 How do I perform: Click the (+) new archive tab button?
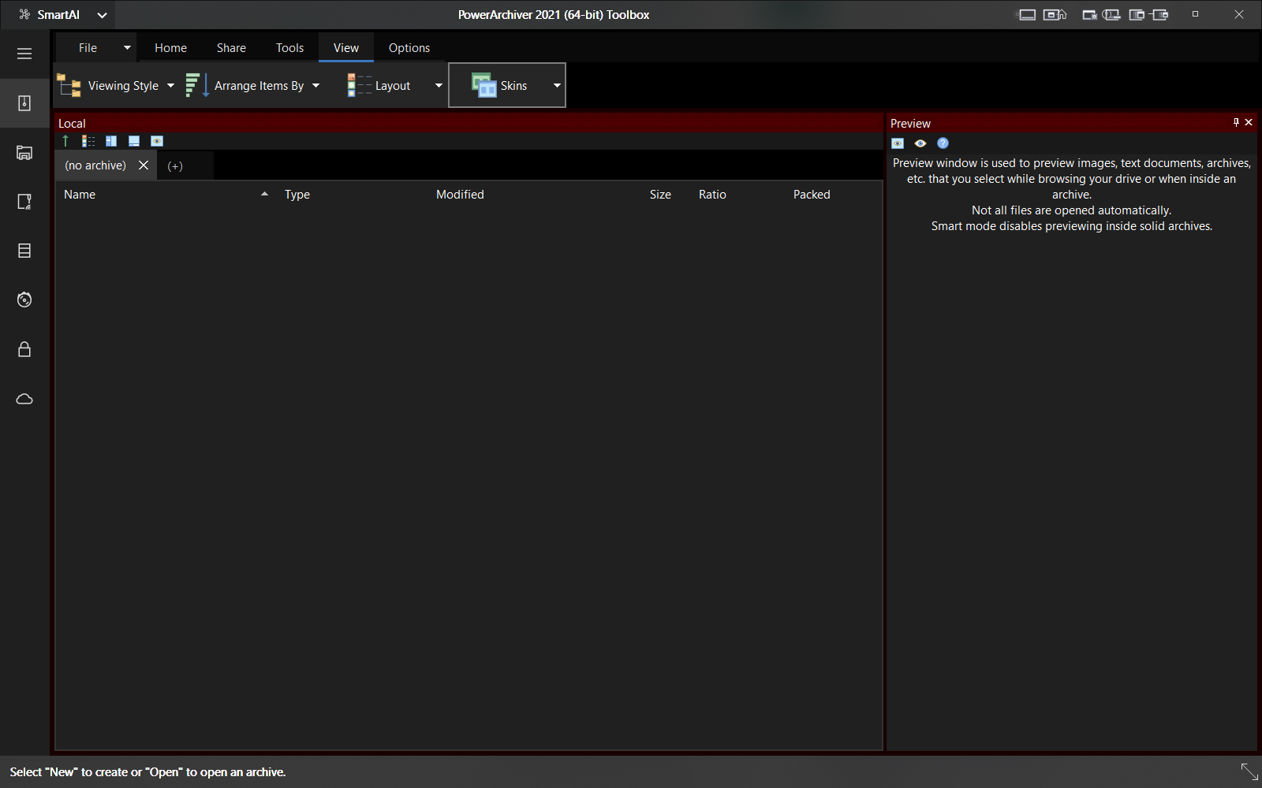tap(175, 165)
